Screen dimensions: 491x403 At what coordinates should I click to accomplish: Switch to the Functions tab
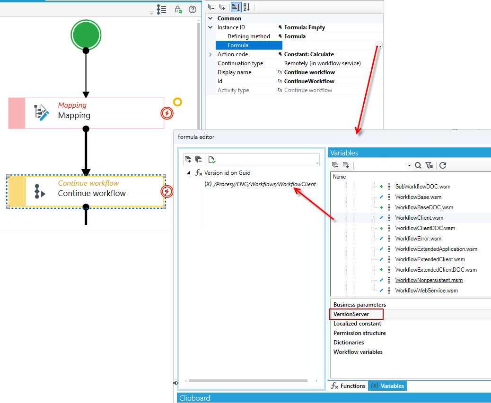348,386
